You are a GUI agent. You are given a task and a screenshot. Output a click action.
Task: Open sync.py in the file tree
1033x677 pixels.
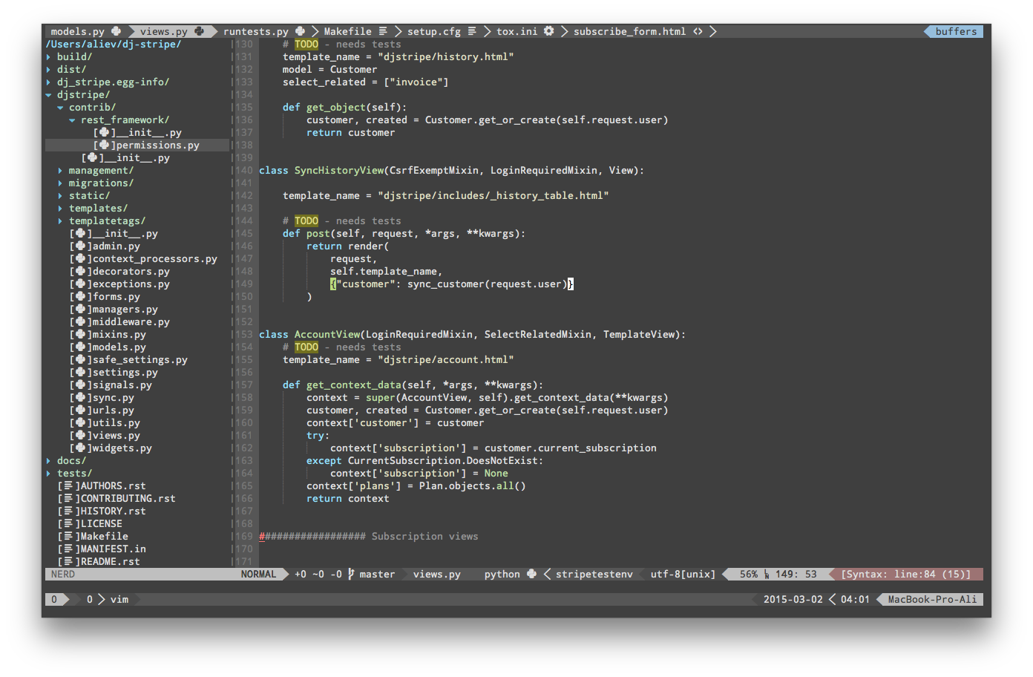114,397
